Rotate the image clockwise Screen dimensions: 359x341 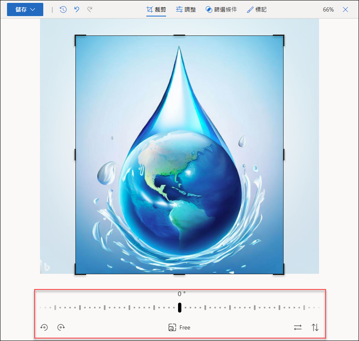pyautogui.click(x=61, y=327)
